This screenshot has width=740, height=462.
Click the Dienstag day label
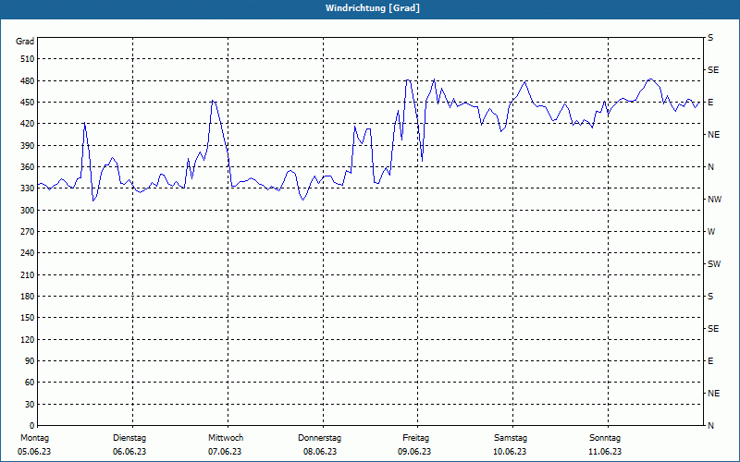pyautogui.click(x=129, y=438)
